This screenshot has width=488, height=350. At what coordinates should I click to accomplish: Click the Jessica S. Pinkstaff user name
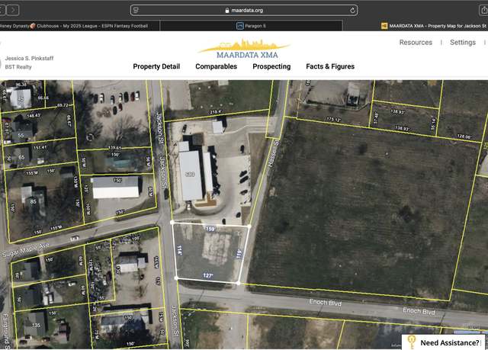pyautogui.click(x=29, y=58)
